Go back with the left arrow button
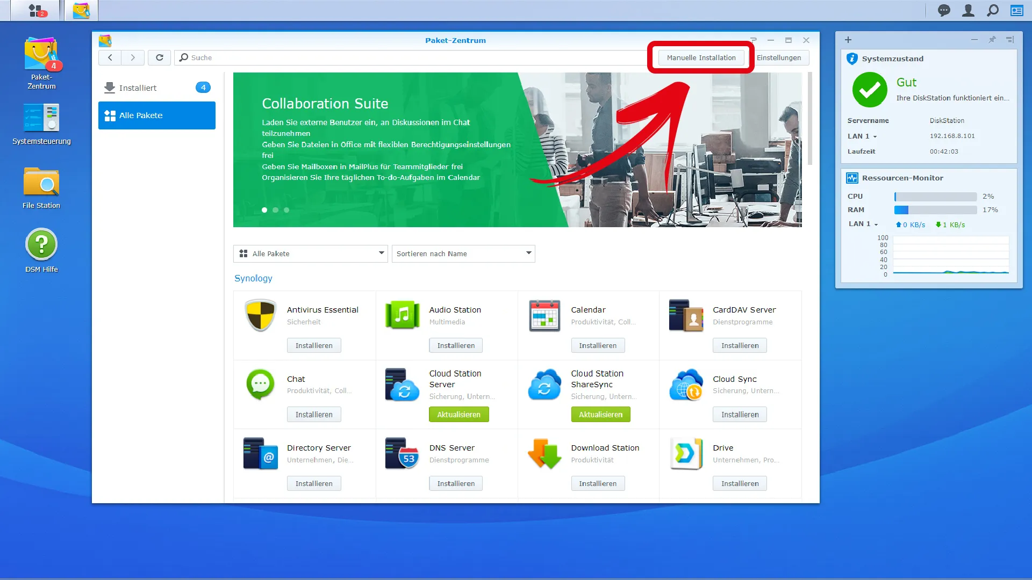This screenshot has width=1032, height=580. coord(110,57)
